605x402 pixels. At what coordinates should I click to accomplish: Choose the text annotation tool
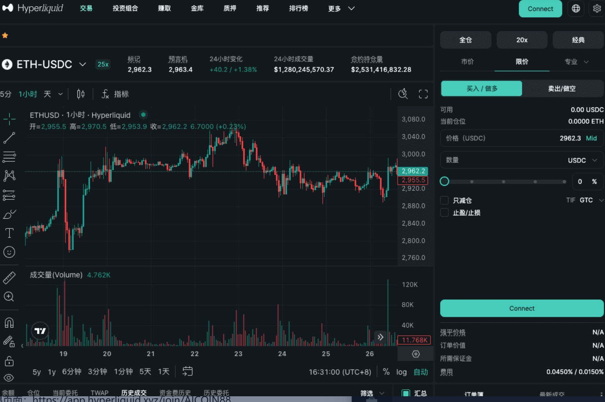point(9,233)
